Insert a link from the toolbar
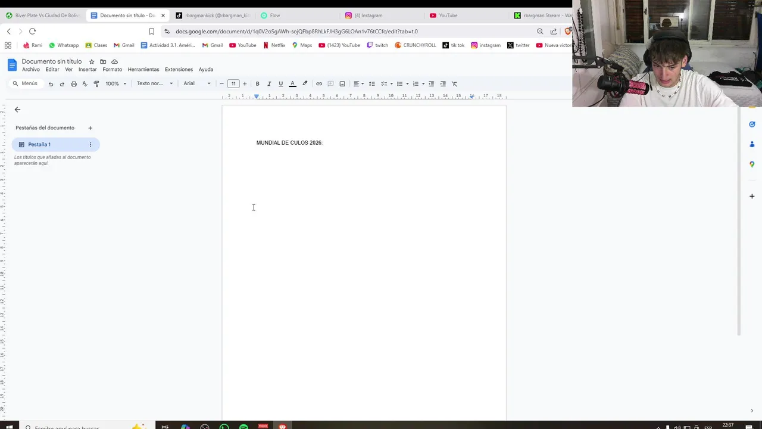The height and width of the screenshot is (429, 762). [x=319, y=84]
